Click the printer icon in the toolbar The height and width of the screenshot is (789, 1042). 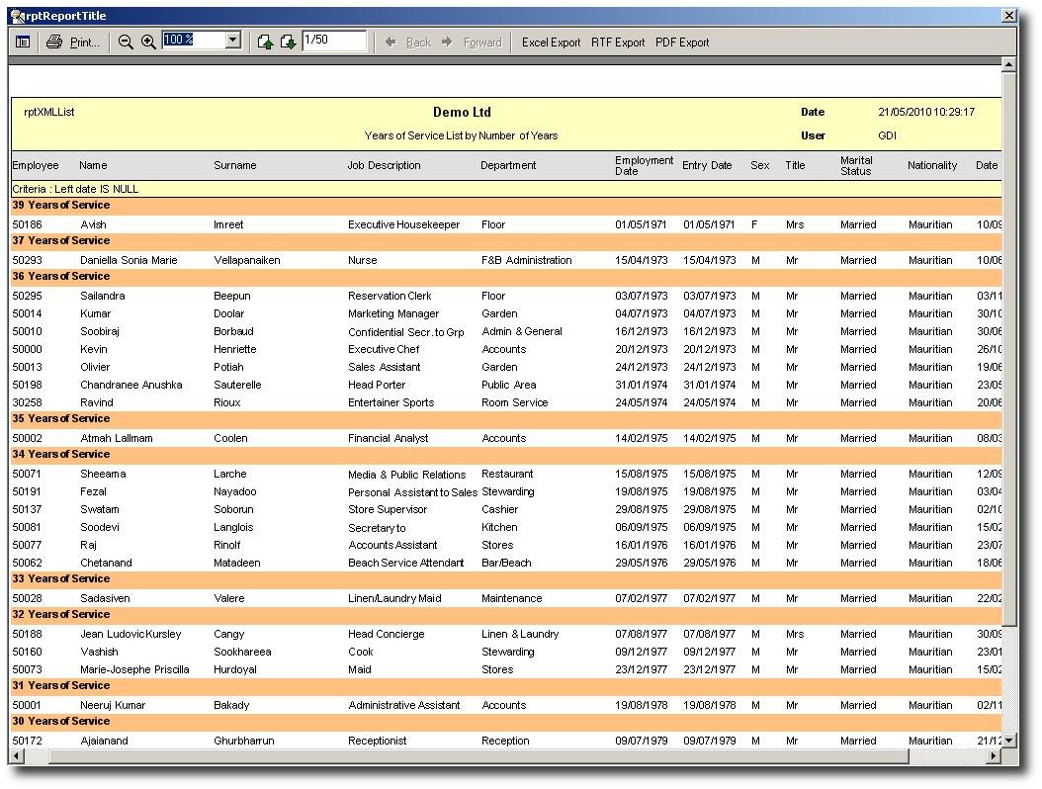click(x=54, y=42)
